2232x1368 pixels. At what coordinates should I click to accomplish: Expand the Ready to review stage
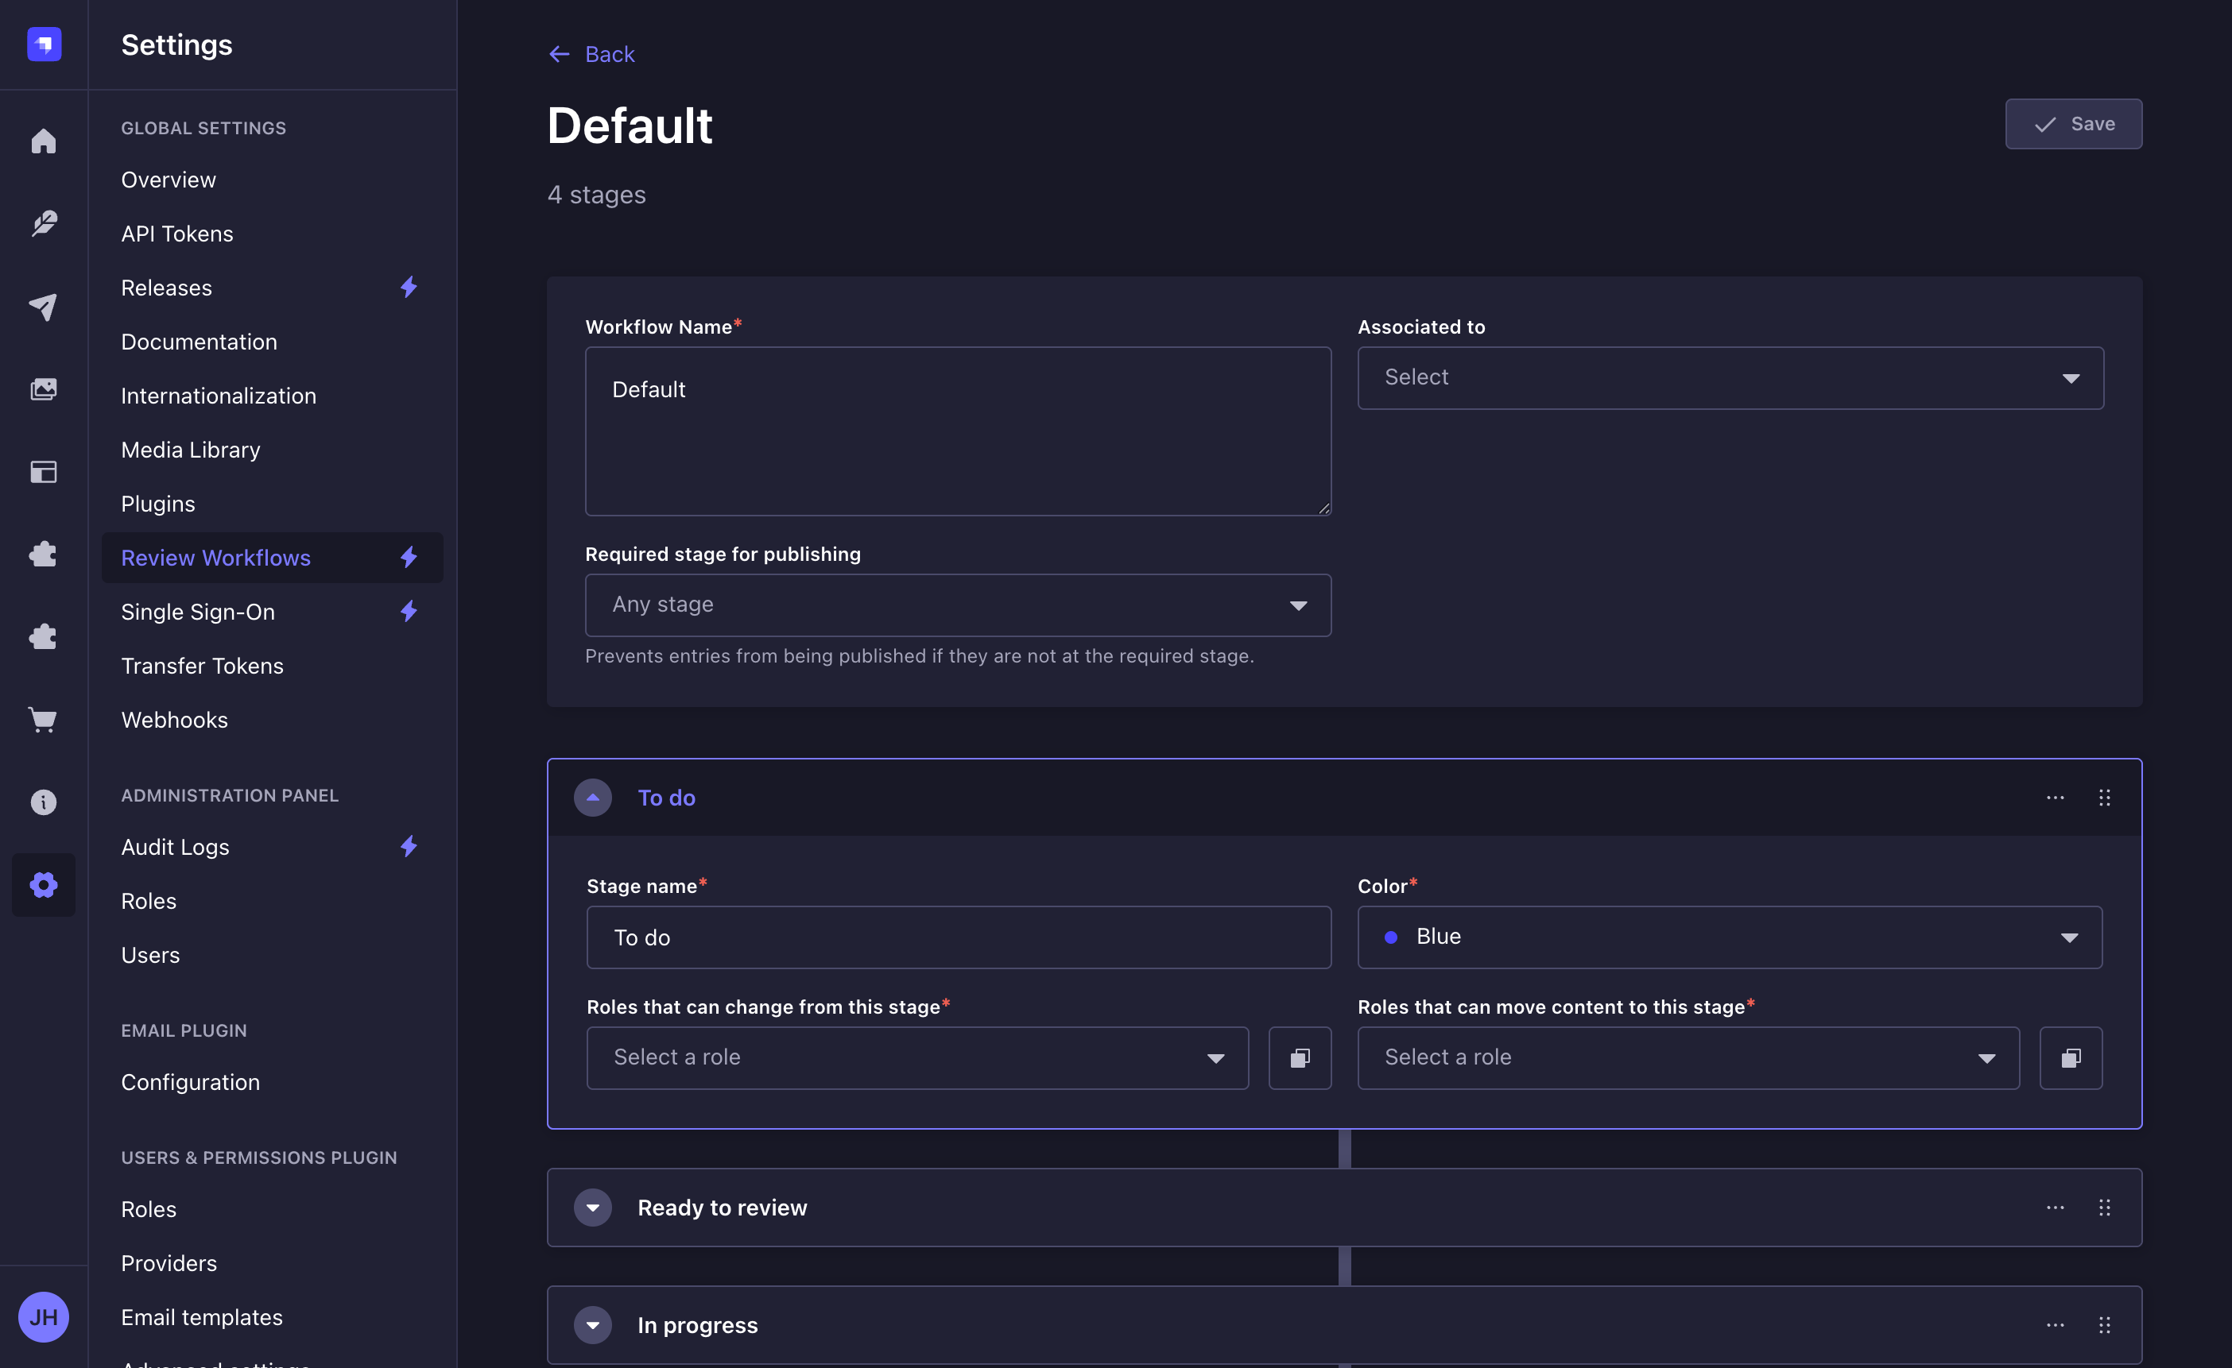coord(593,1207)
